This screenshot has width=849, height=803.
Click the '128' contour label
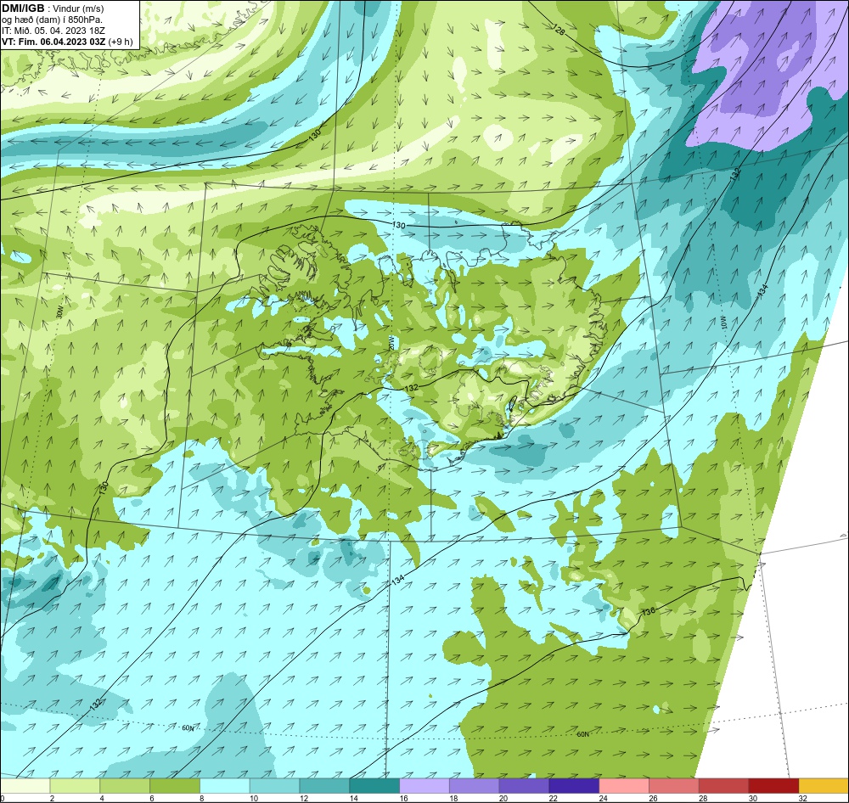[559, 31]
